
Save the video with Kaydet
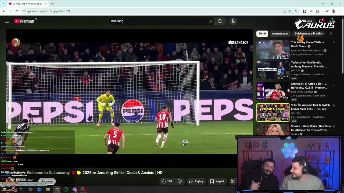click(x=217, y=181)
